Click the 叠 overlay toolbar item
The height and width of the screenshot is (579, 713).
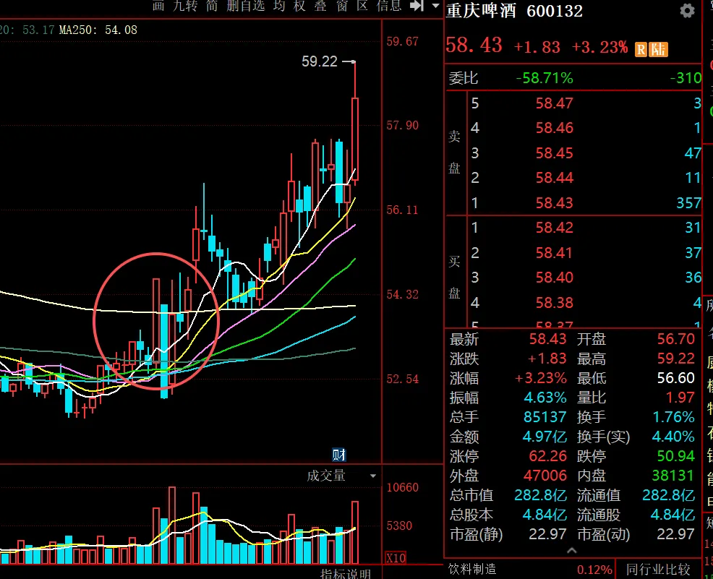coord(320,6)
